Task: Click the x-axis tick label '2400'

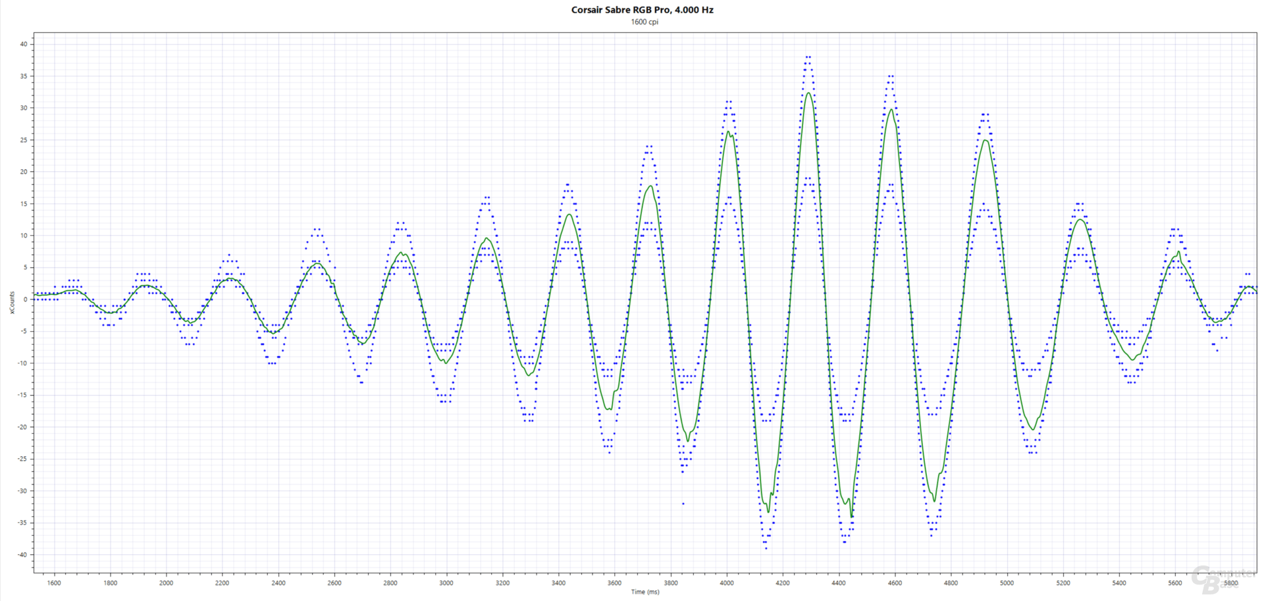Action: pos(278,583)
